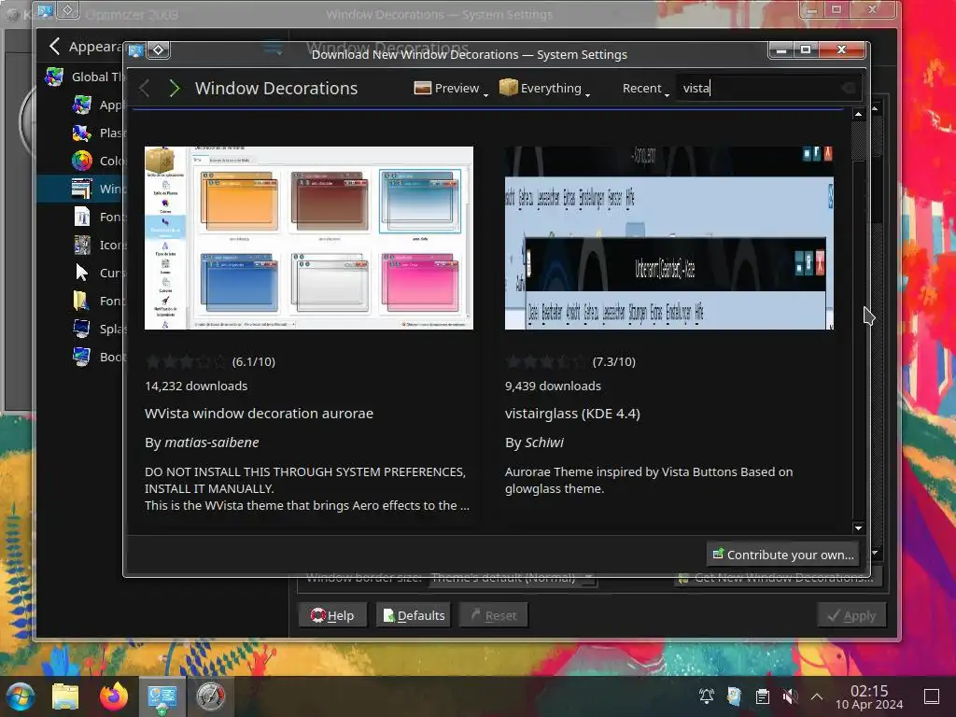This screenshot has width=956, height=717.
Task: Click the clock showing 02:15
Action: [x=869, y=696]
